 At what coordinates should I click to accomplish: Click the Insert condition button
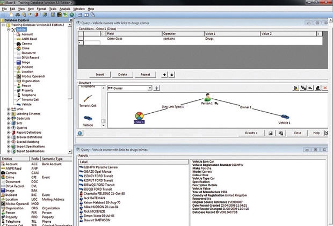coord(100,75)
